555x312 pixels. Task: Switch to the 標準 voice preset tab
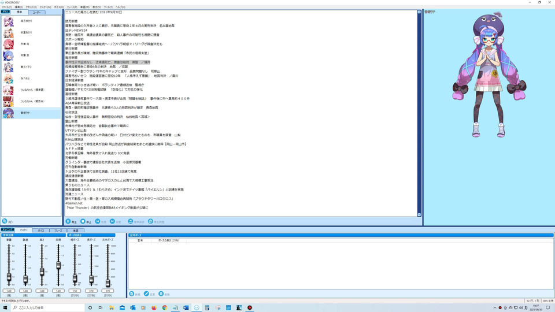(x=20, y=12)
